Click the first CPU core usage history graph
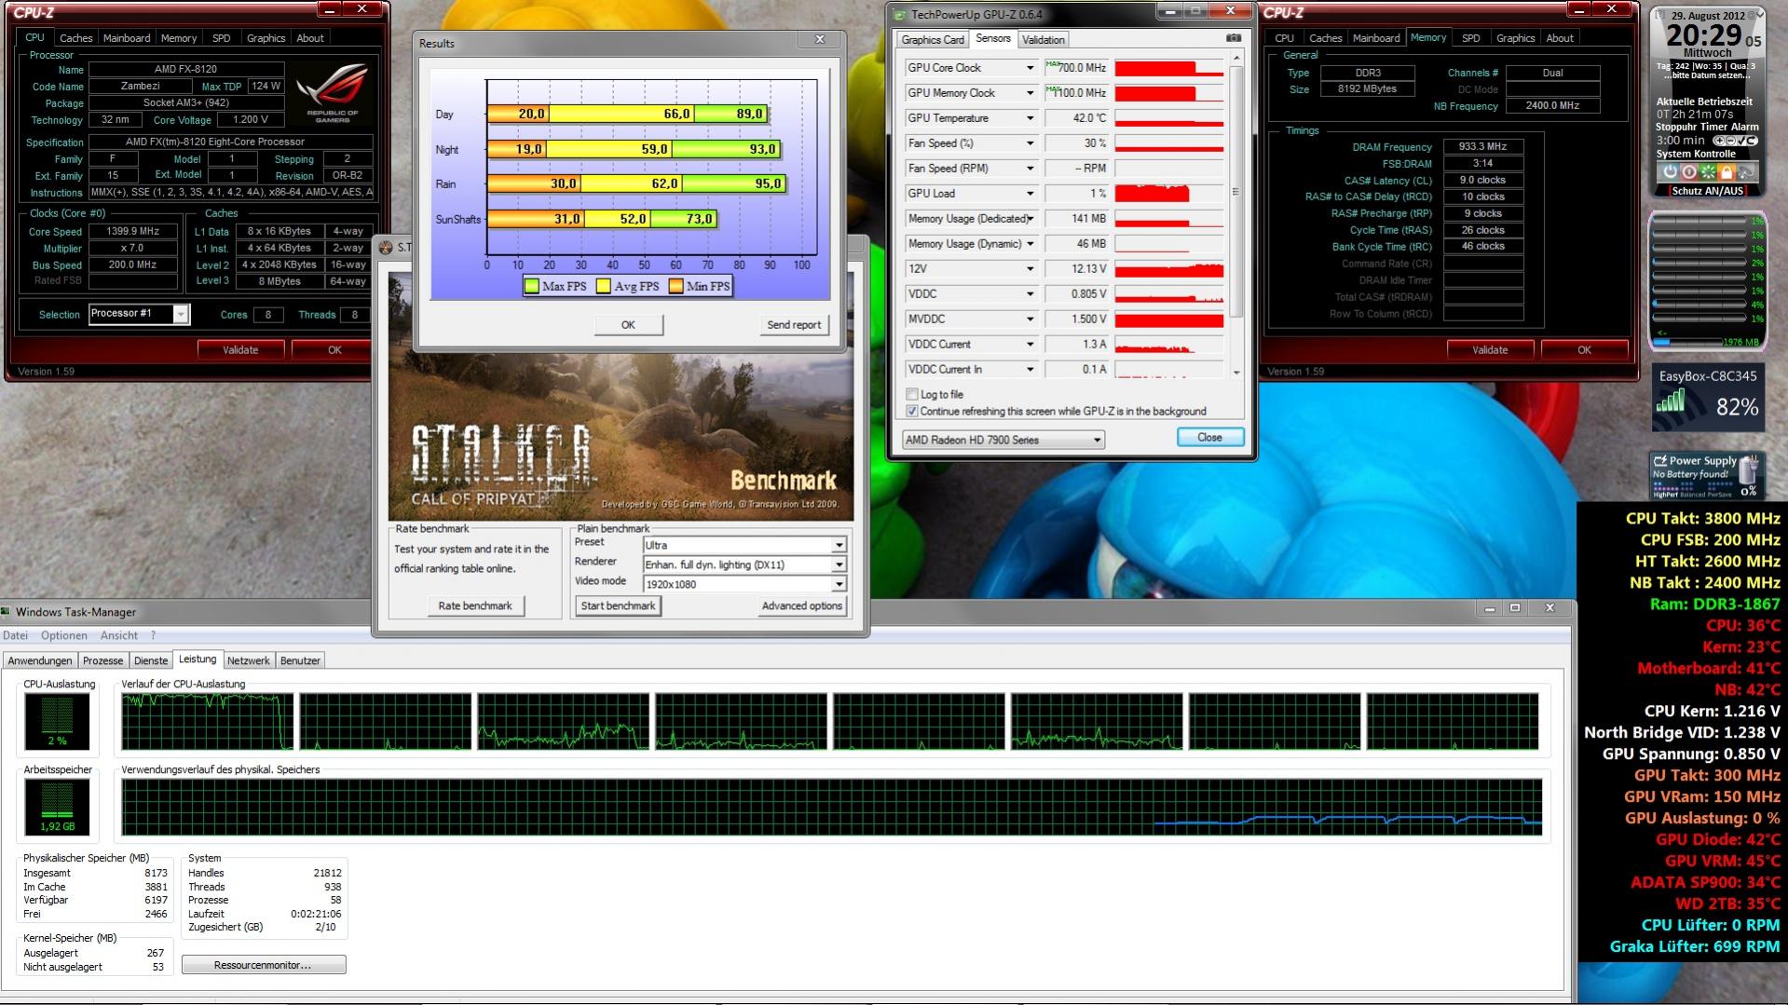1788x1005 pixels. pos(207,721)
